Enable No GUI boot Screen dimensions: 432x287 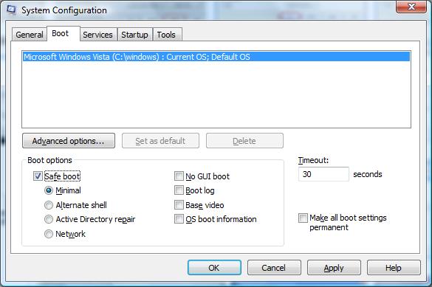coord(179,176)
